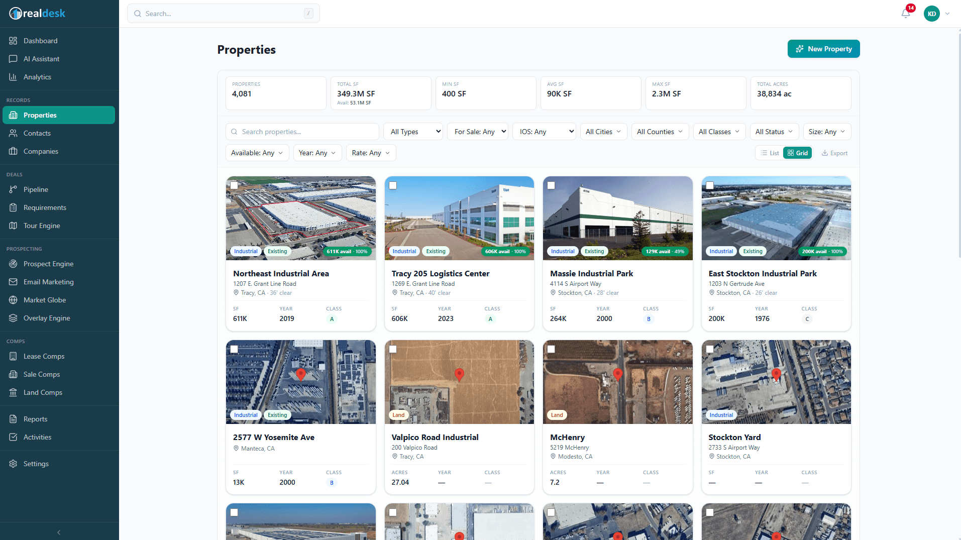961x540 pixels.
Task: Open the For Sale: Any dropdown
Action: coord(478,132)
